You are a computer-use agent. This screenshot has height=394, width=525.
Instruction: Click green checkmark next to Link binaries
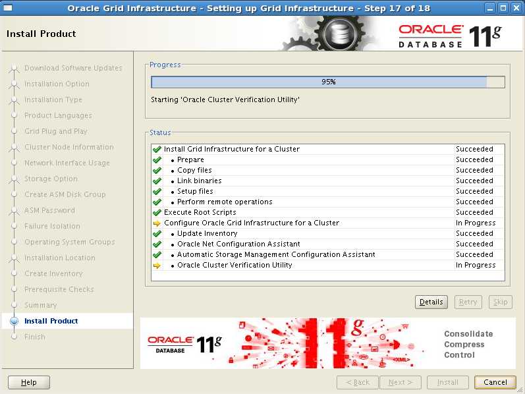(x=157, y=181)
